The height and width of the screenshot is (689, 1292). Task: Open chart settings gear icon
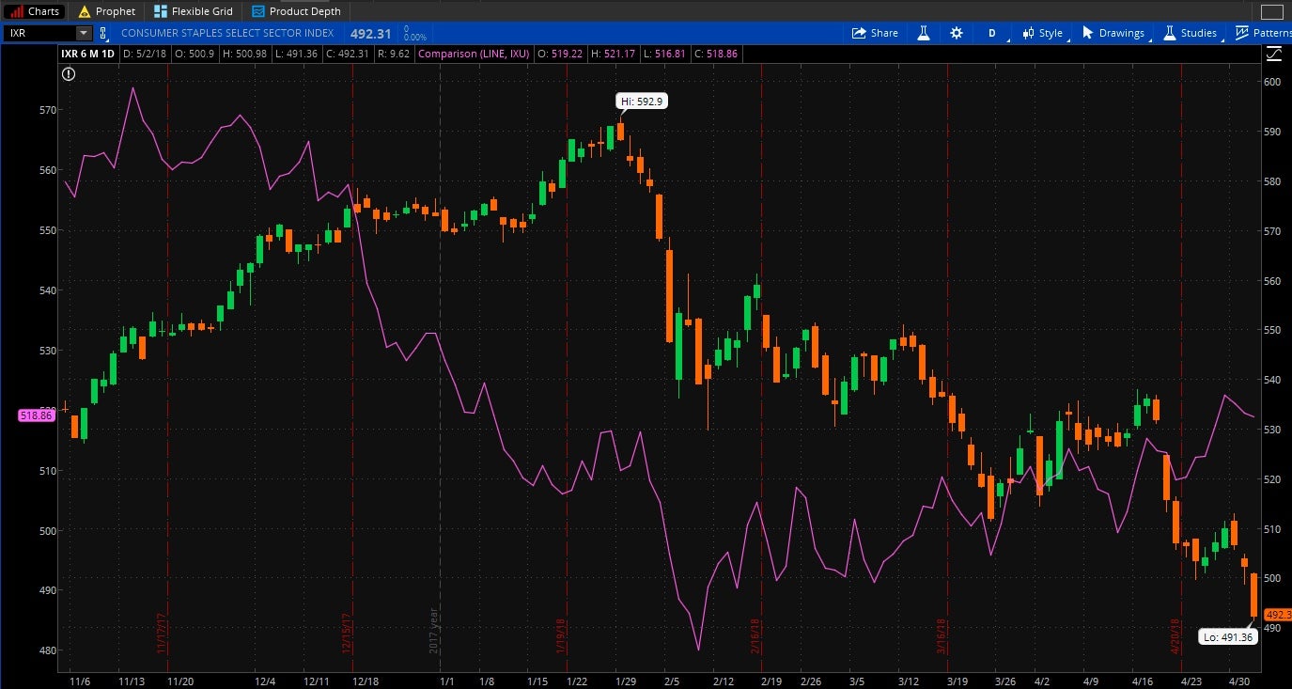957,33
